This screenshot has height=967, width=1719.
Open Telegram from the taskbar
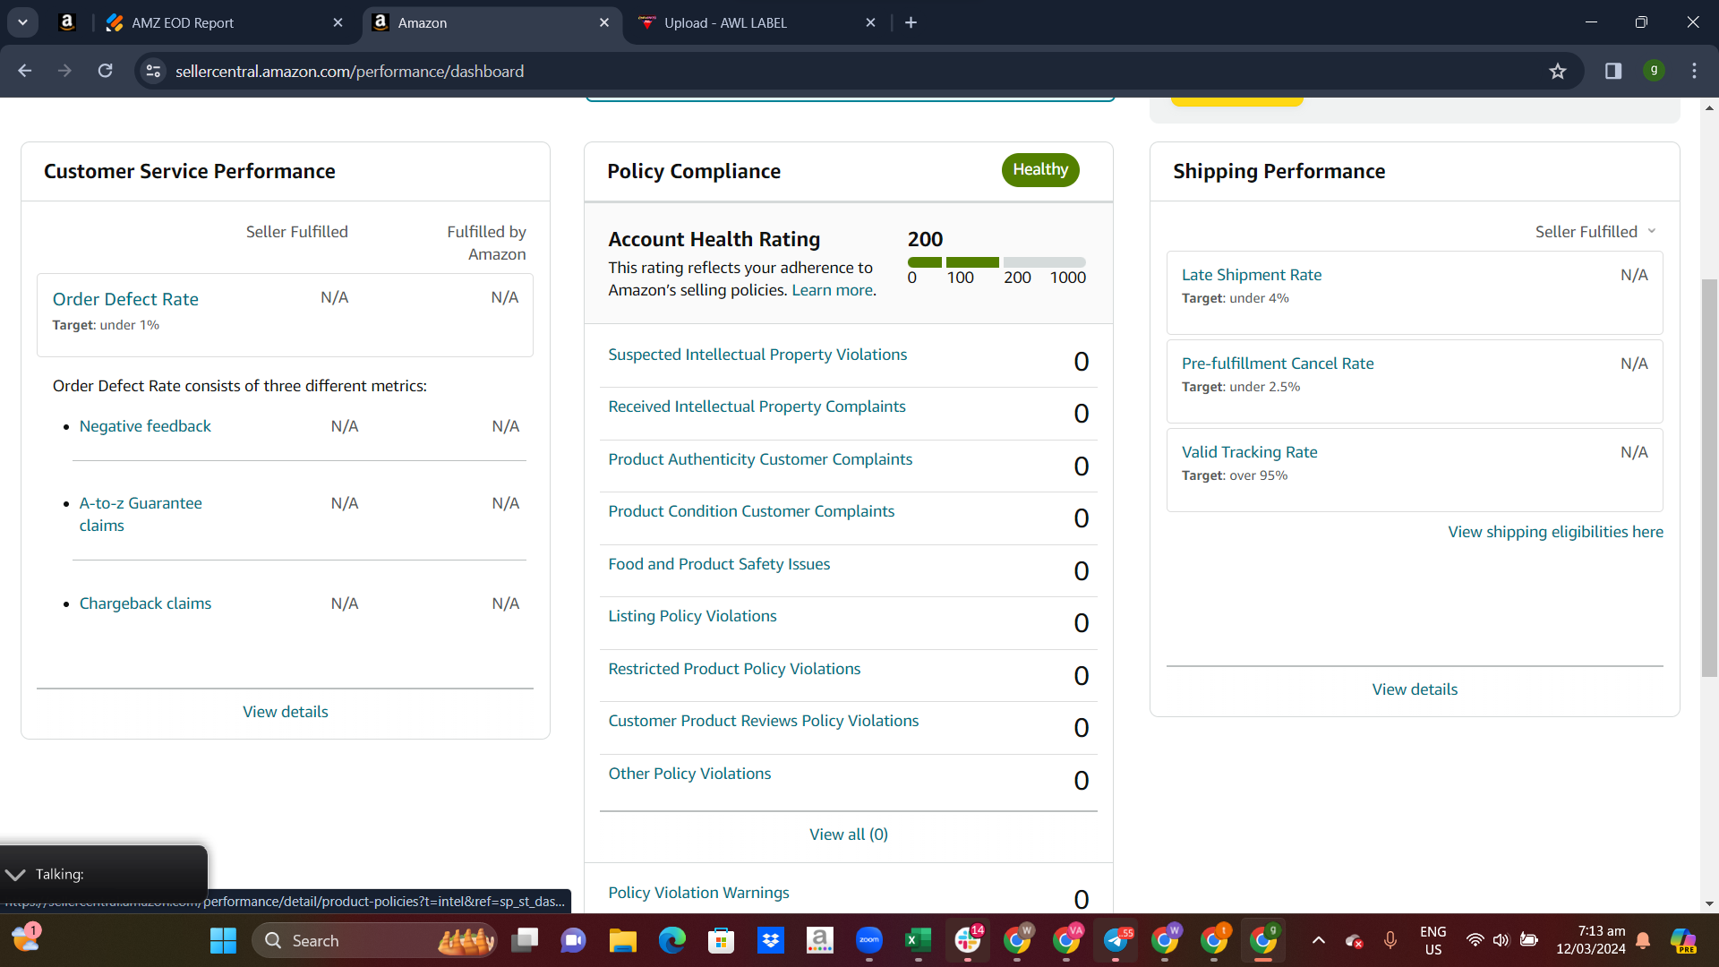point(1116,940)
